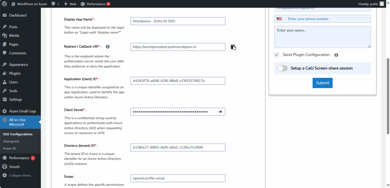390x188 pixels.
Task: Show the Client Secret with eye icon
Action: click(221, 112)
